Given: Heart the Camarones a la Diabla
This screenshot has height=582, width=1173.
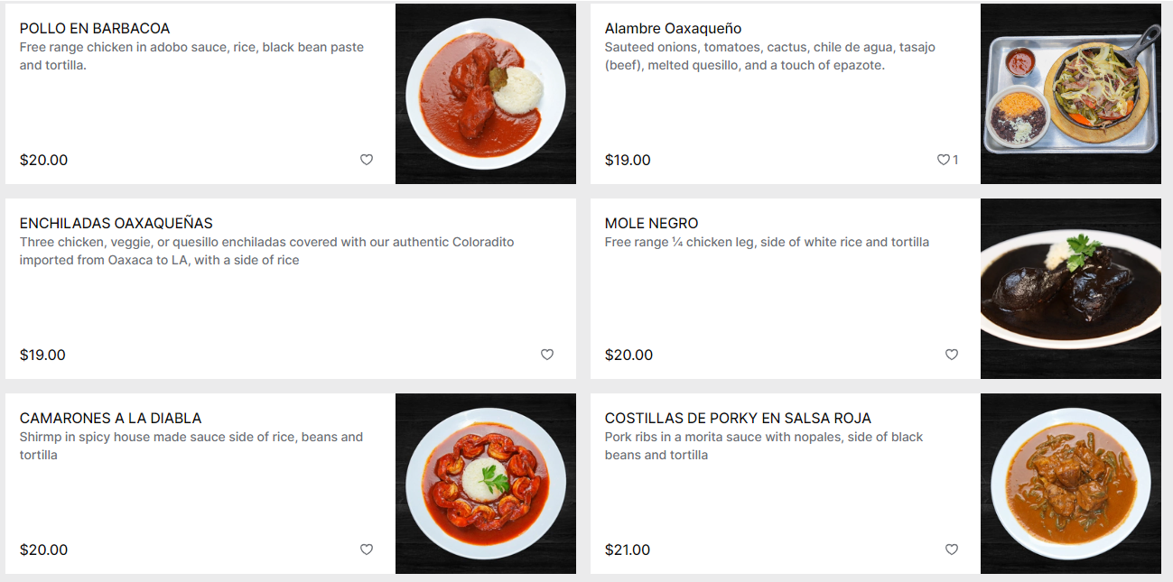Looking at the screenshot, I should [x=367, y=550].
